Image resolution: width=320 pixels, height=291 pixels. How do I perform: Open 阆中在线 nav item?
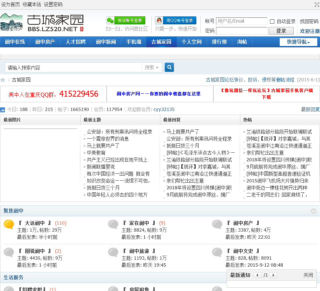(x=15, y=42)
